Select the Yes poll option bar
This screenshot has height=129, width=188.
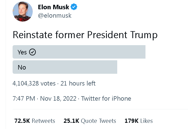click(x=79, y=52)
